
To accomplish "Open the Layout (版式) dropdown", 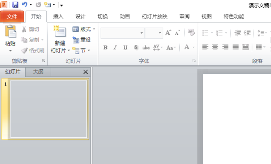I will [x=84, y=29].
